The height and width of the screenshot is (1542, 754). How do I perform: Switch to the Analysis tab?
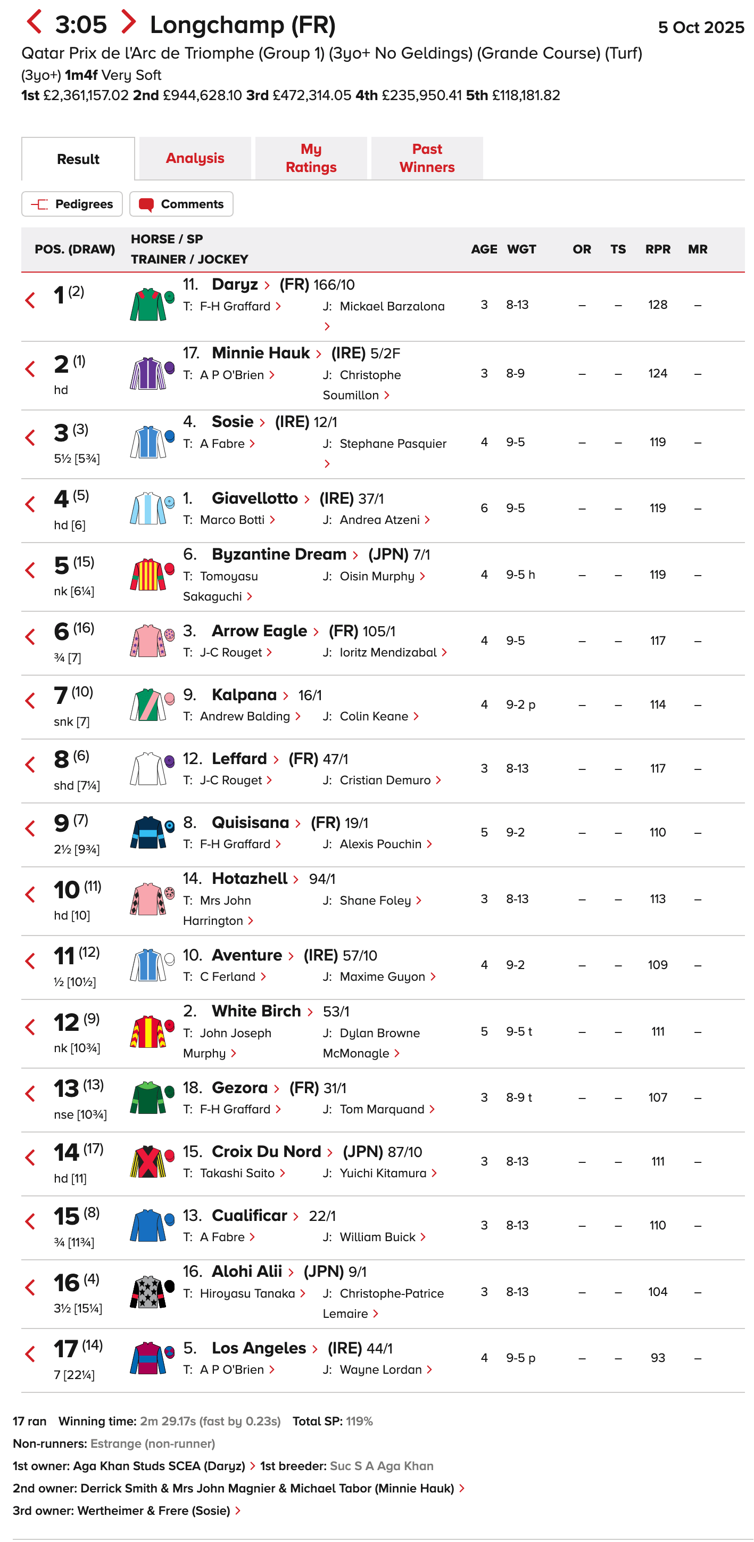(x=195, y=158)
